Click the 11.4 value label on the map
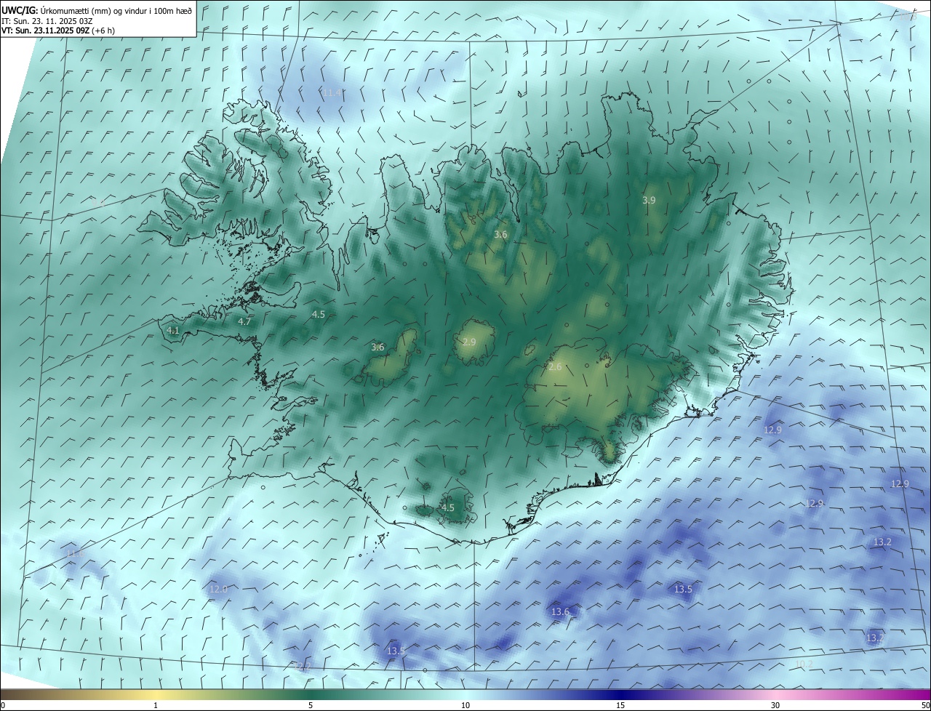The width and height of the screenshot is (931, 711). 332,93
